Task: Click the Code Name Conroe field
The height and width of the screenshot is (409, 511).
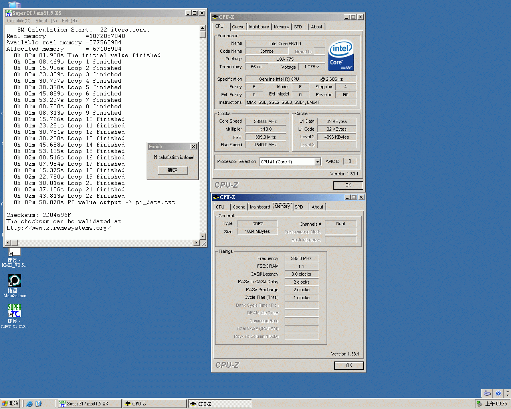Action: click(x=267, y=51)
